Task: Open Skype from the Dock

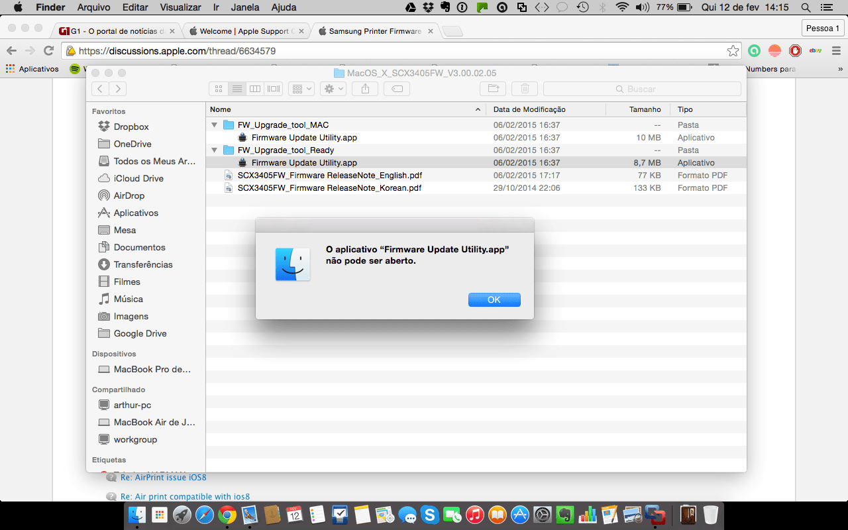Action: pos(429,515)
